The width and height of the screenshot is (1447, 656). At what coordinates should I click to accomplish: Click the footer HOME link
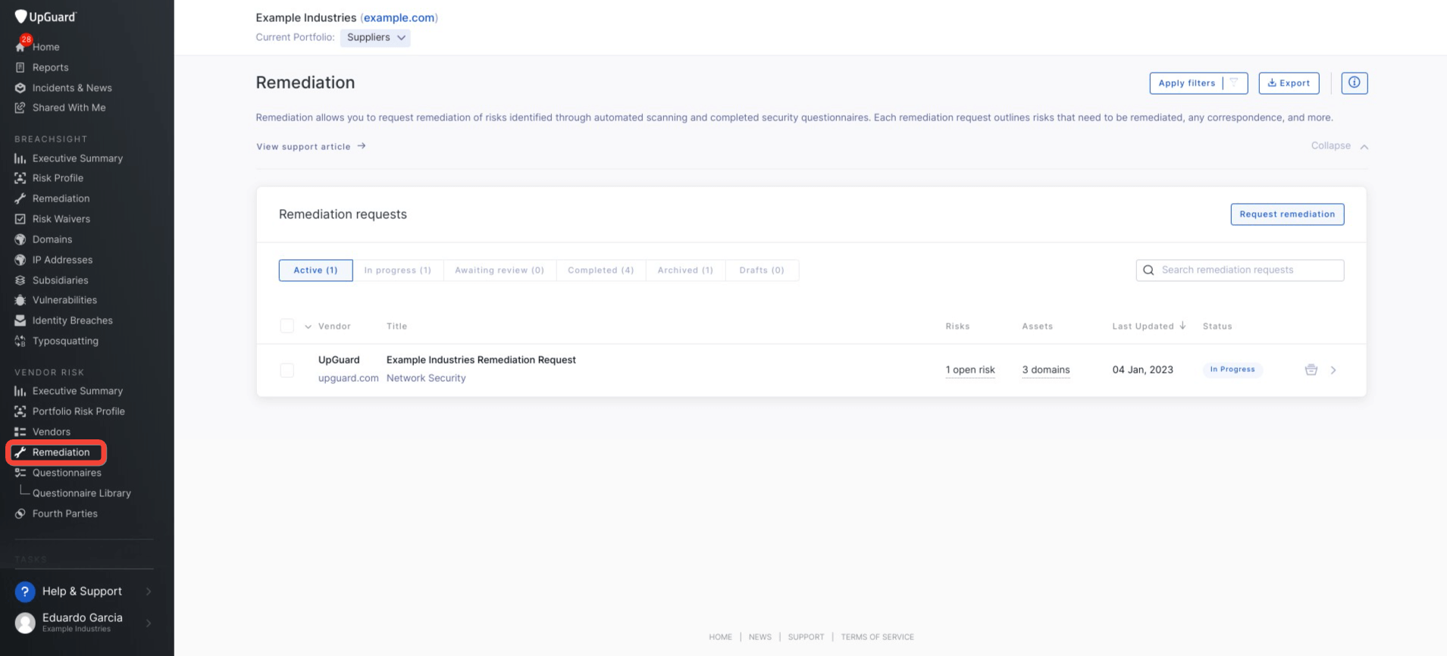[720, 637]
